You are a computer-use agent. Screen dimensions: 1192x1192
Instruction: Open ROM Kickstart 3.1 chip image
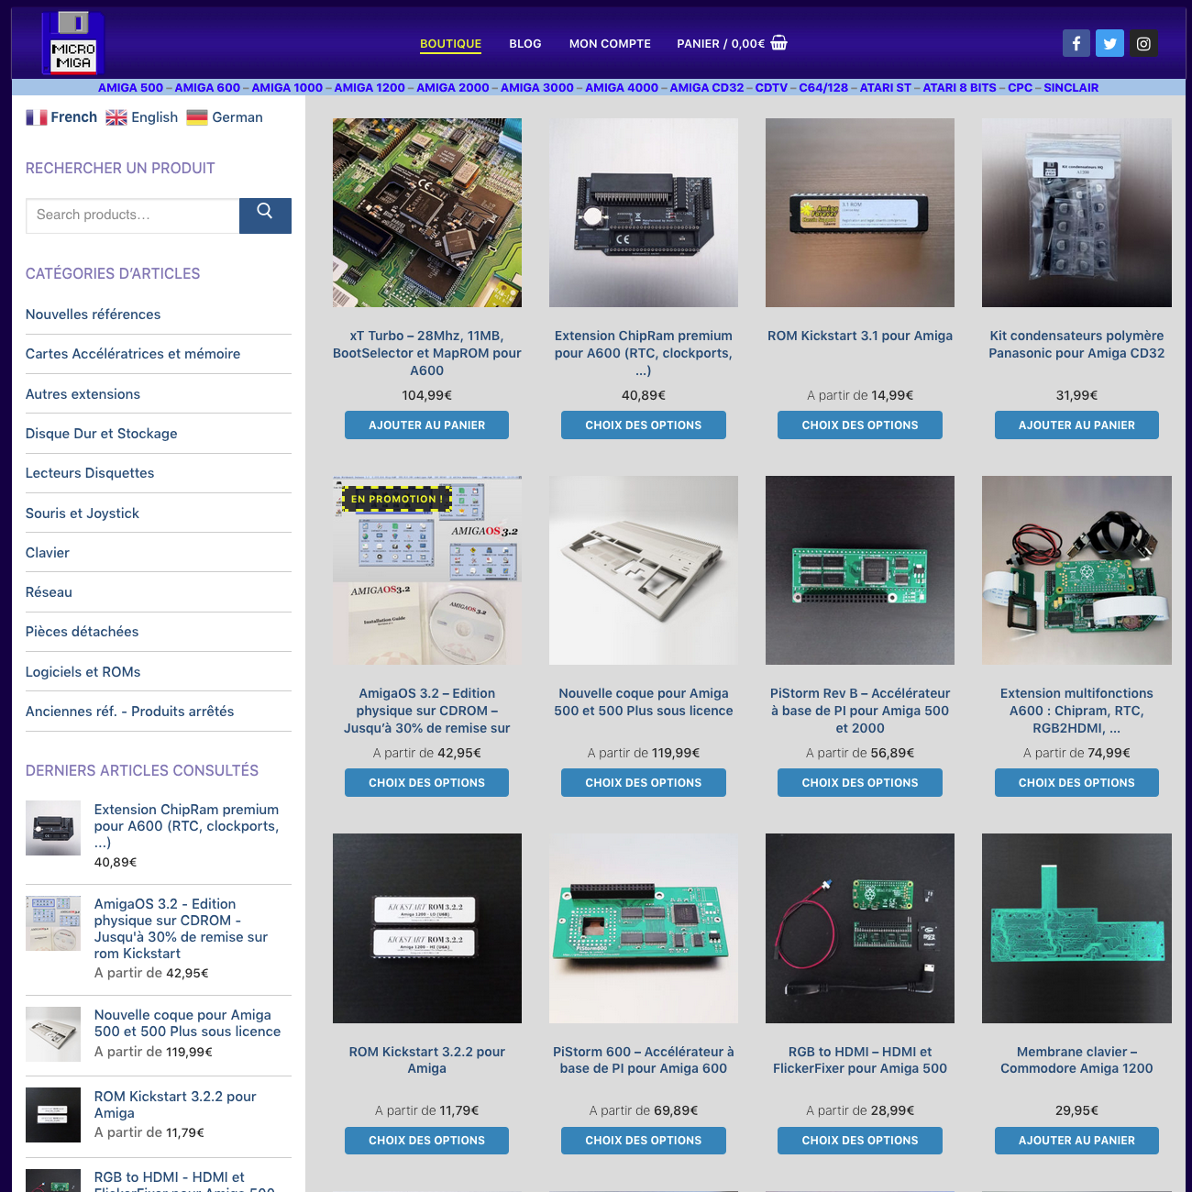[860, 213]
